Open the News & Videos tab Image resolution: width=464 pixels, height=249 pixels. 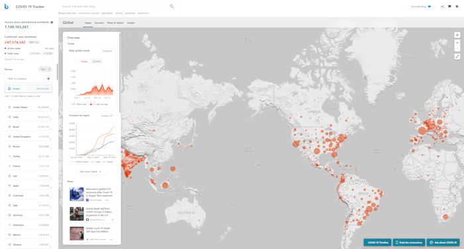tap(115, 23)
